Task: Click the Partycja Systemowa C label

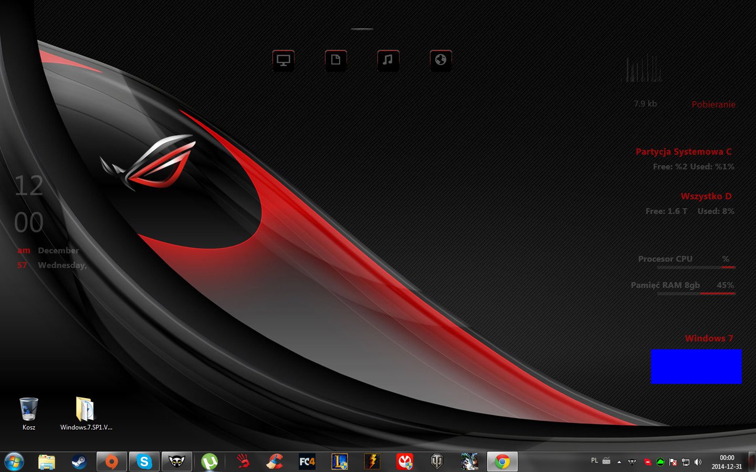Action: [x=684, y=152]
